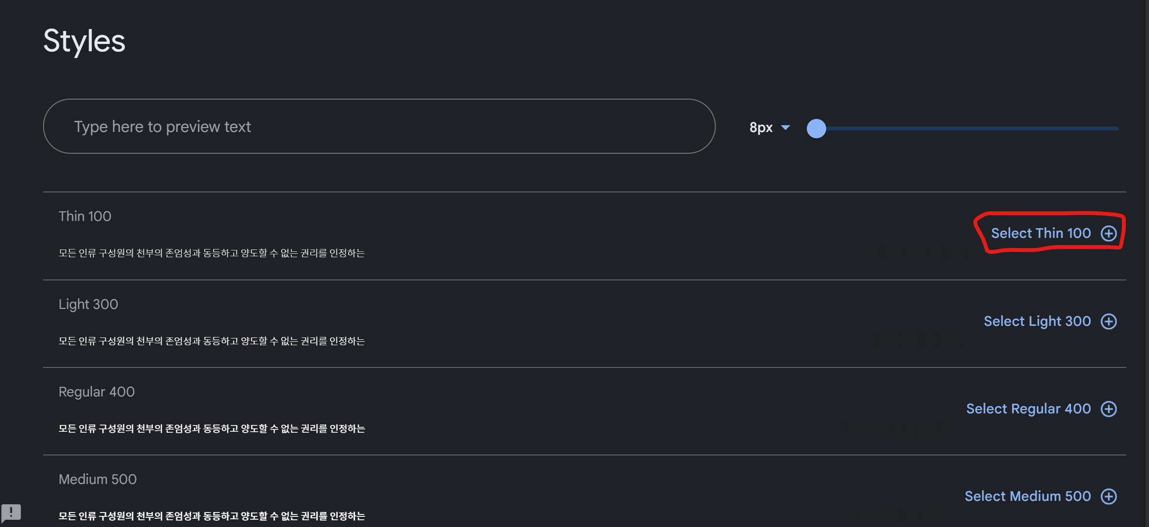The width and height of the screenshot is (1149, 527).
Task: Focus the preview text input field
Action: click(379, 126)
